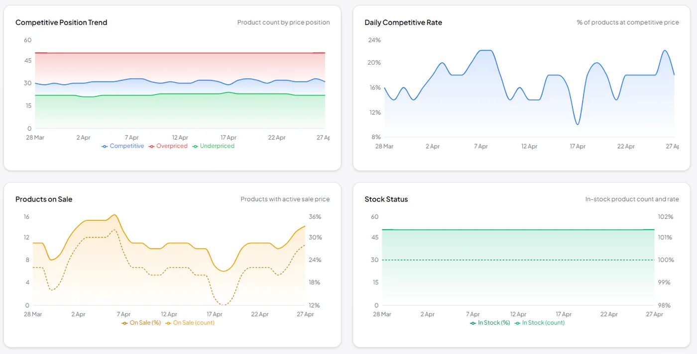This screenshot has height=354, width=697.
Task: Click the 12 Apr label under Stock Status
Action: point(518,314)
